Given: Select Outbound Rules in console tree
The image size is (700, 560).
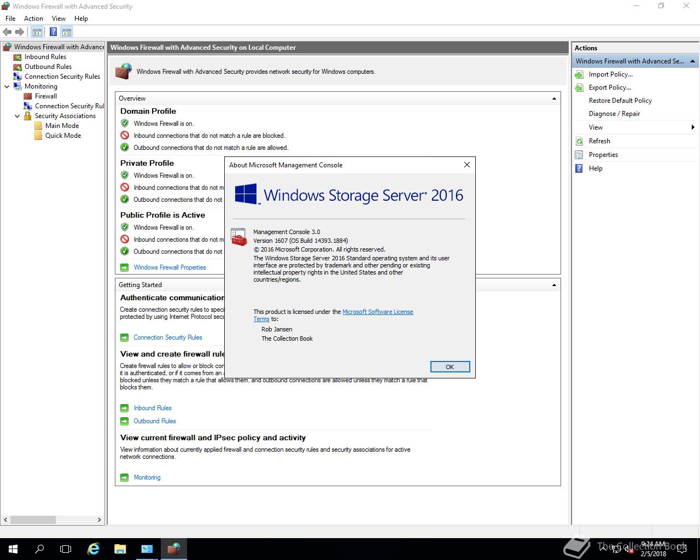Looking at the screenshot, I should (48, 67).
